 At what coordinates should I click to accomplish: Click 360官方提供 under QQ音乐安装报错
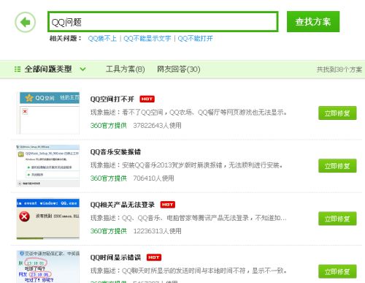click(x=109, y=178)
